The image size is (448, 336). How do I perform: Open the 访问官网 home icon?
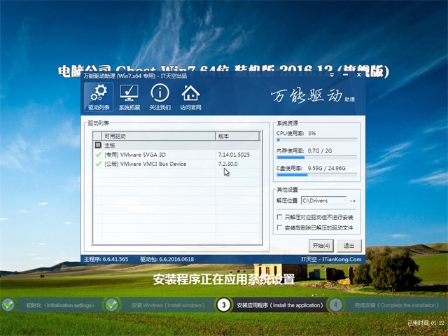pos(190,97)
